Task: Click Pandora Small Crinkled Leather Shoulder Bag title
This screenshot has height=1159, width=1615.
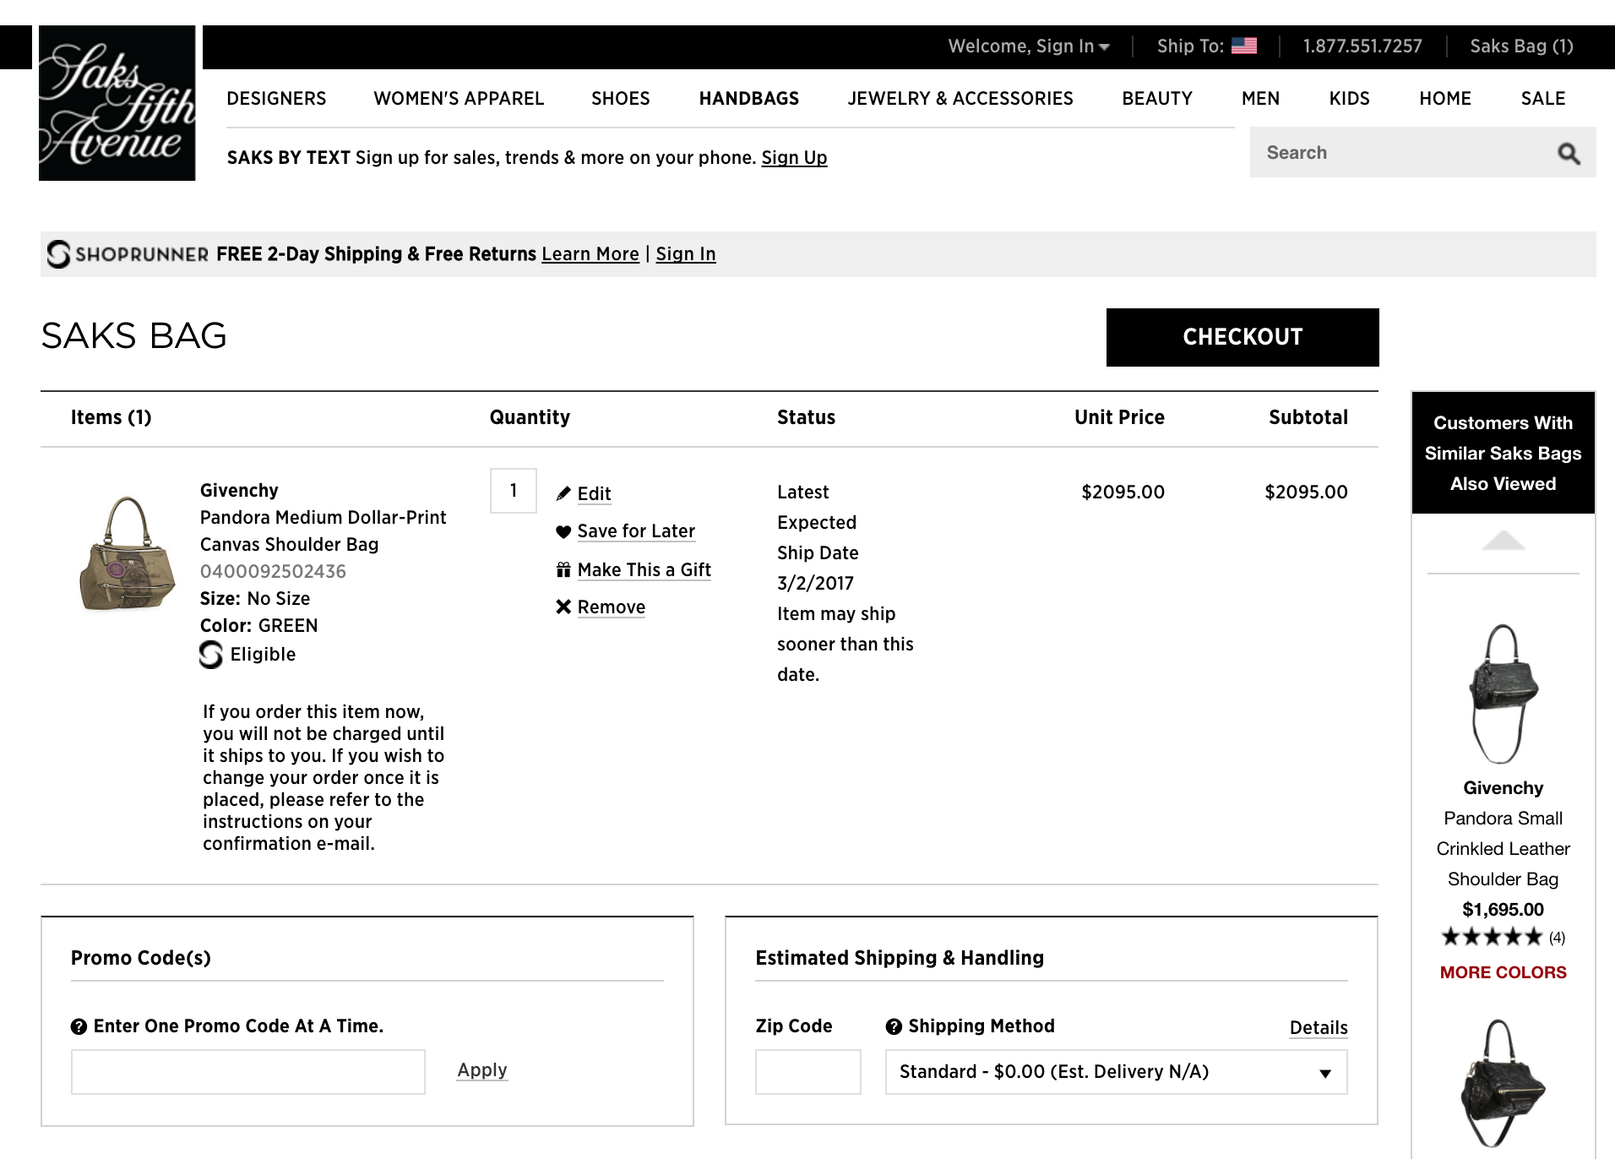Action: click(x=1503, y=849)
